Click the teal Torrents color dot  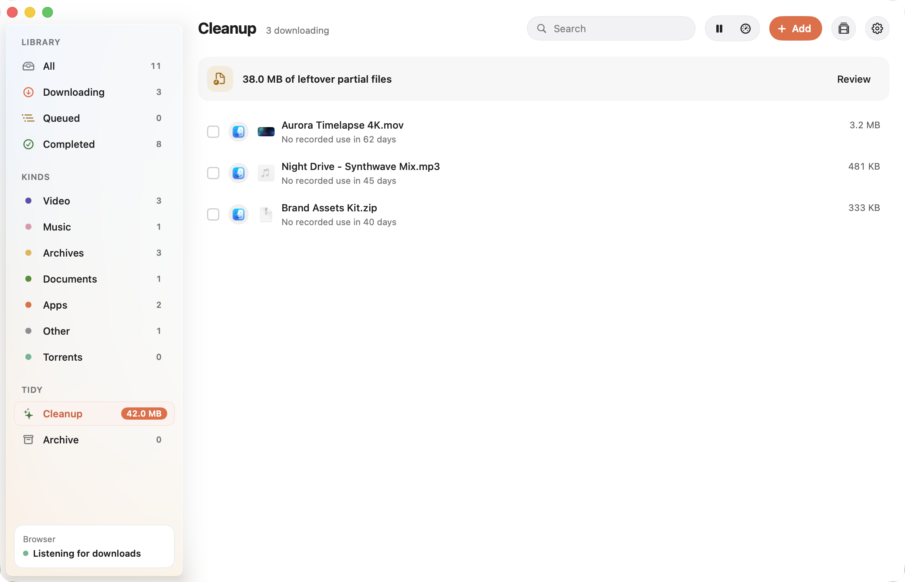tap(28, 357)
